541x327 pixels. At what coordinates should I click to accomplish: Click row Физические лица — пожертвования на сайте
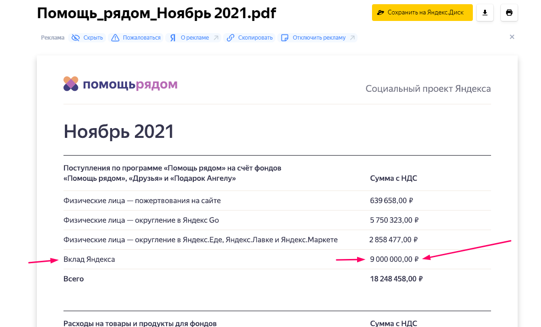142,201
